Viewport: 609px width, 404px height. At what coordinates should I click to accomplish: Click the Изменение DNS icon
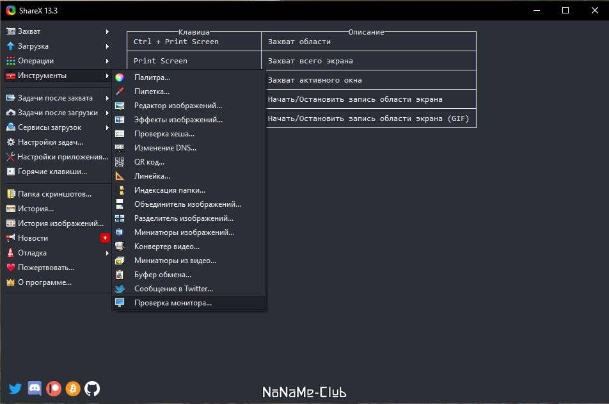pyautogui.click(x=120, y=148)
